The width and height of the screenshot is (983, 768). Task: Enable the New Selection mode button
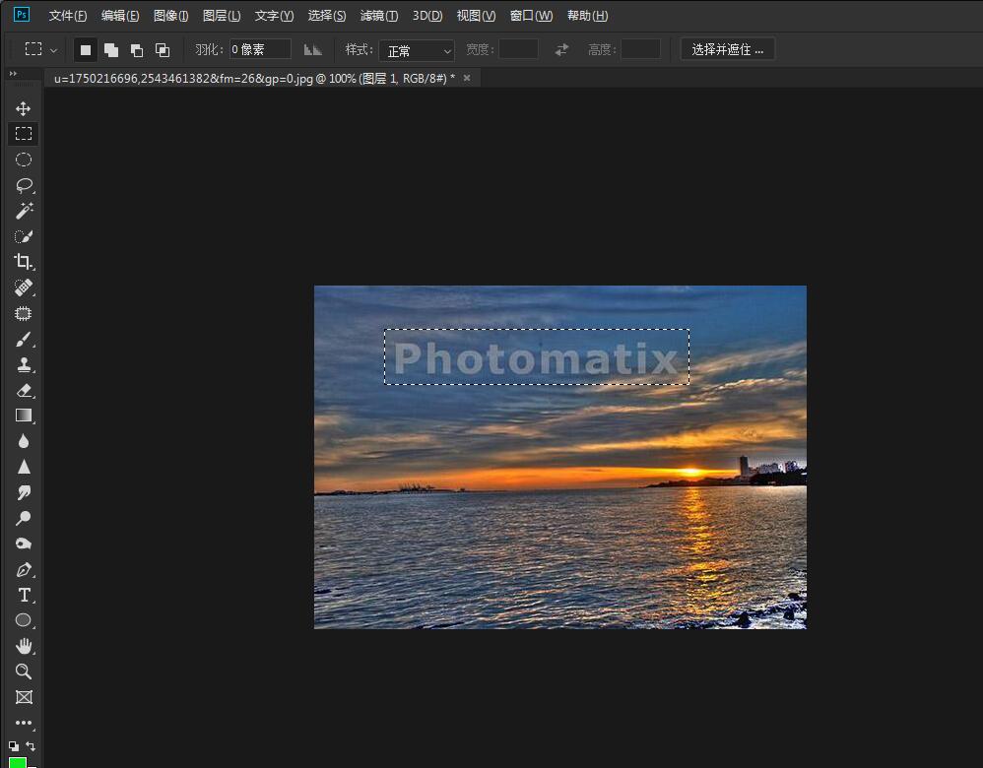(86, 49)
